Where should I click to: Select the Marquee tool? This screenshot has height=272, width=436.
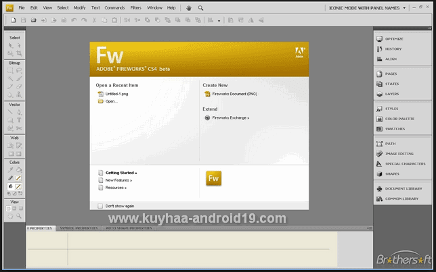pos(11,70)
